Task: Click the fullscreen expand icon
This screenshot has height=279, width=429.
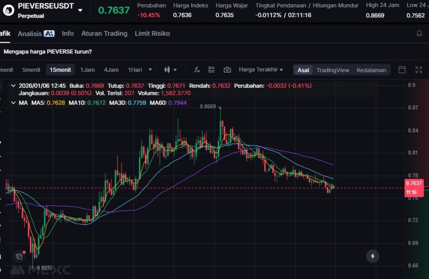Action: click(x=418, y=70)
